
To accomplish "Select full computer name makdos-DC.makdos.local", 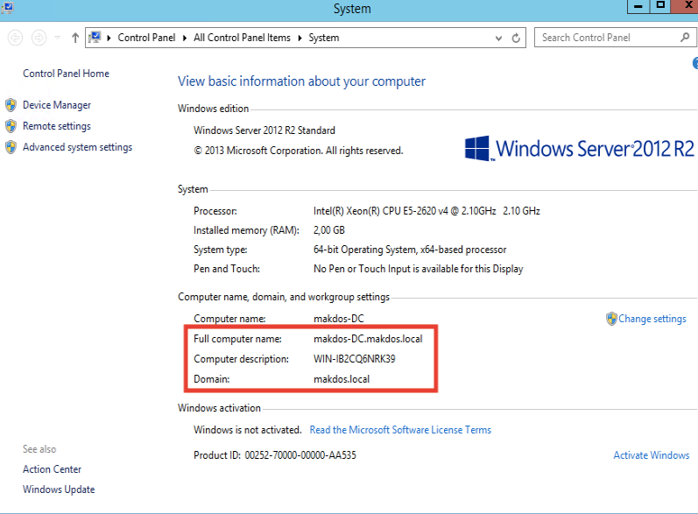I will coord(368,339).
